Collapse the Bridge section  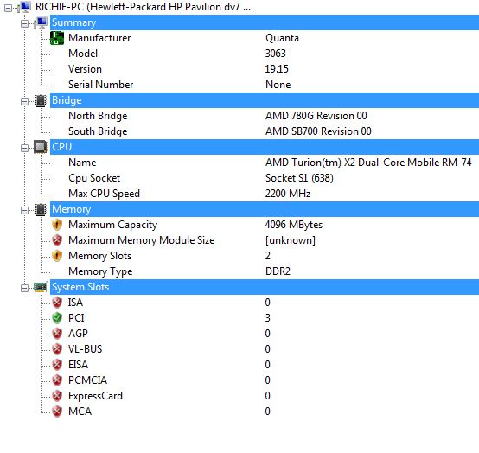pyautogui.click(x=24, y=102)
